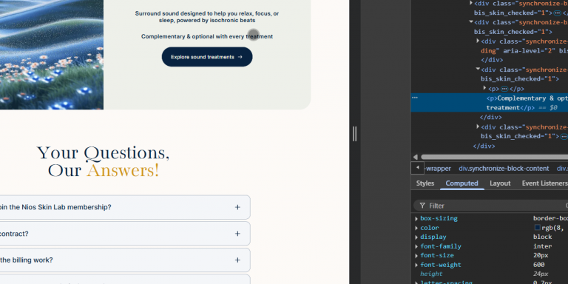The height and width of the screenshot is (284, 568).
Task: Expand the display computed property
Action: pos(416,237)
